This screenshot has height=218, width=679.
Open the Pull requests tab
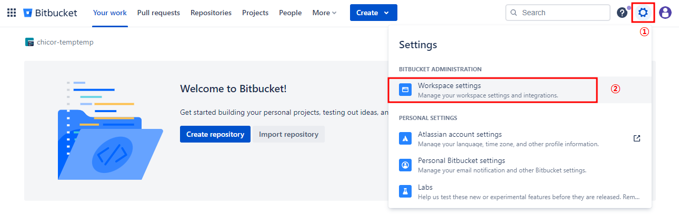(158, 13)
